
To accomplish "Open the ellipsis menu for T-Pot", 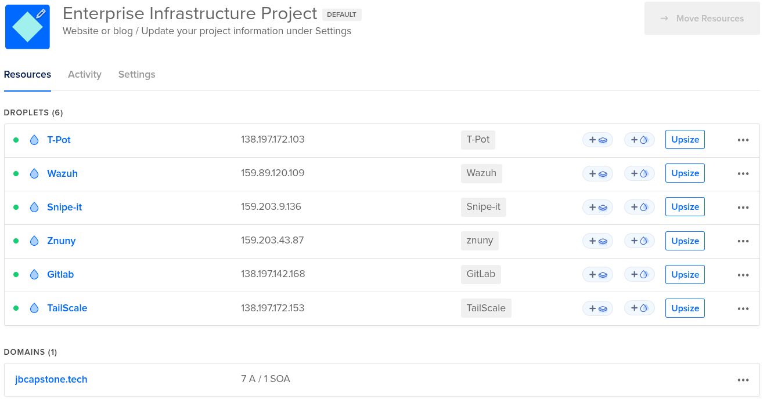I will [743, 140].
